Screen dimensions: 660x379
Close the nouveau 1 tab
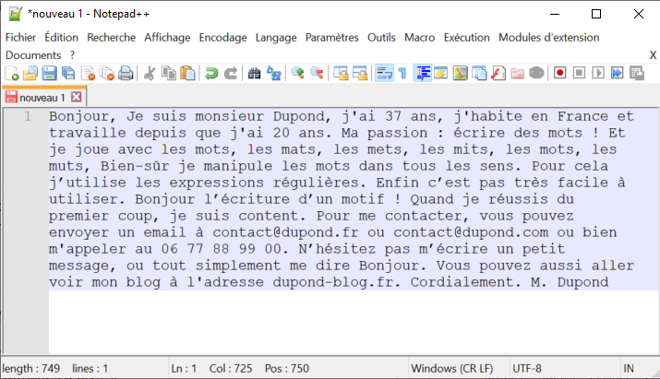coord(77,97)
